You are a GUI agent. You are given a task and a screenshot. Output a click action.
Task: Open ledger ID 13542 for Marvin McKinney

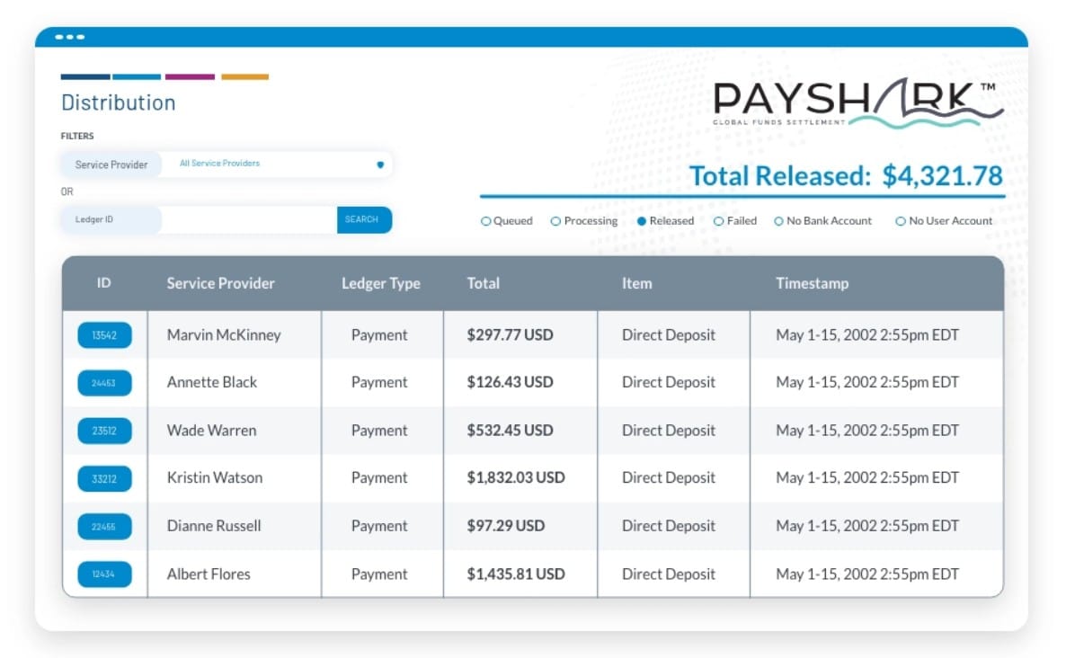[105, 334]
